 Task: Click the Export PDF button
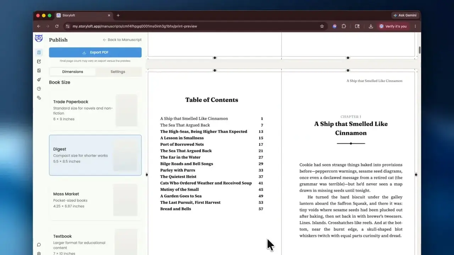pyautogui.click(x=95, y=52)
